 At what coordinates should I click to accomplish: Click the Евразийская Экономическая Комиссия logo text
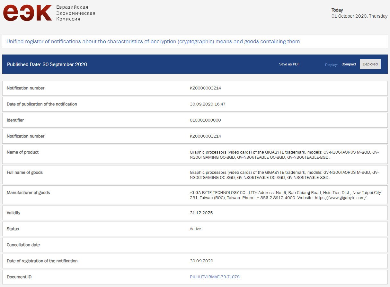(75, 13)
